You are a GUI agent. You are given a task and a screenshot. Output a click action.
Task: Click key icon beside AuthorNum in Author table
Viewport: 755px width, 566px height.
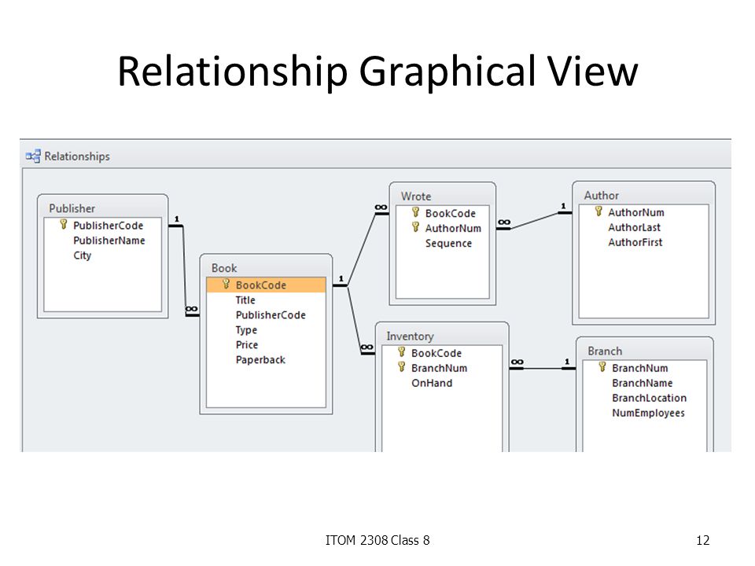click(598, 211)
